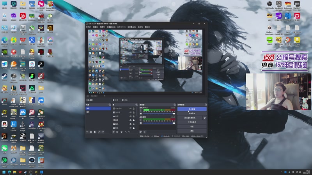The image size is (312, 175).
Task: Open the 视图(V) View menu
Action: [103, 27]
